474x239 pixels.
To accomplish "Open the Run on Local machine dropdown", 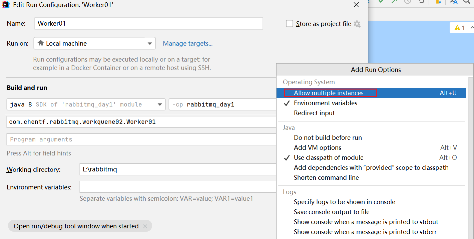I will click(x=94, y=43).
